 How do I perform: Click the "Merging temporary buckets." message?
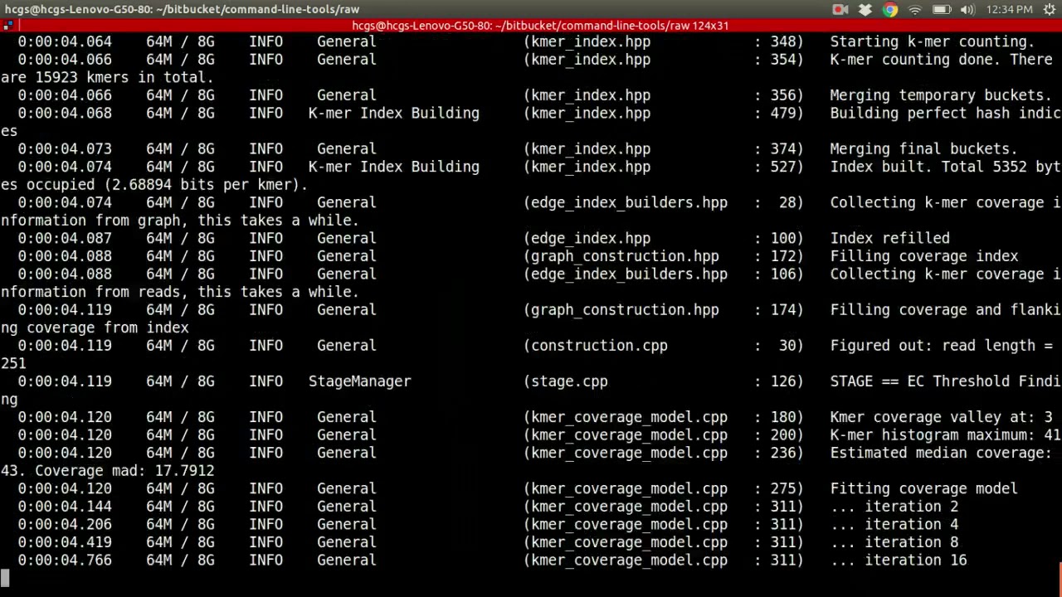pos(941,95)
